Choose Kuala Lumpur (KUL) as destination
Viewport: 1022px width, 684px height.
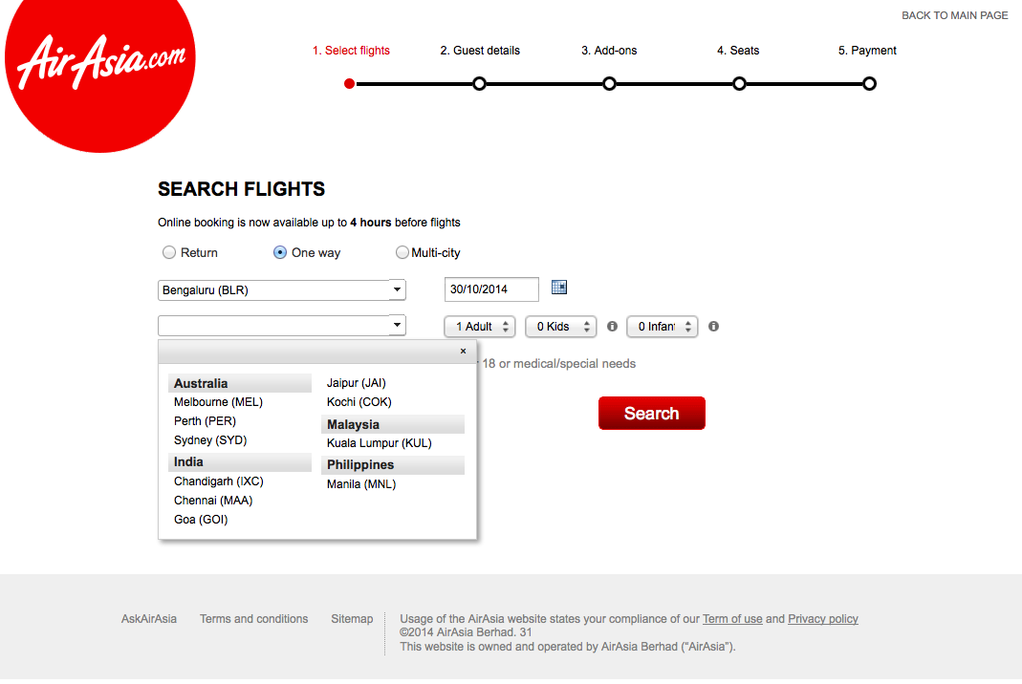click(x=380, y=443)
